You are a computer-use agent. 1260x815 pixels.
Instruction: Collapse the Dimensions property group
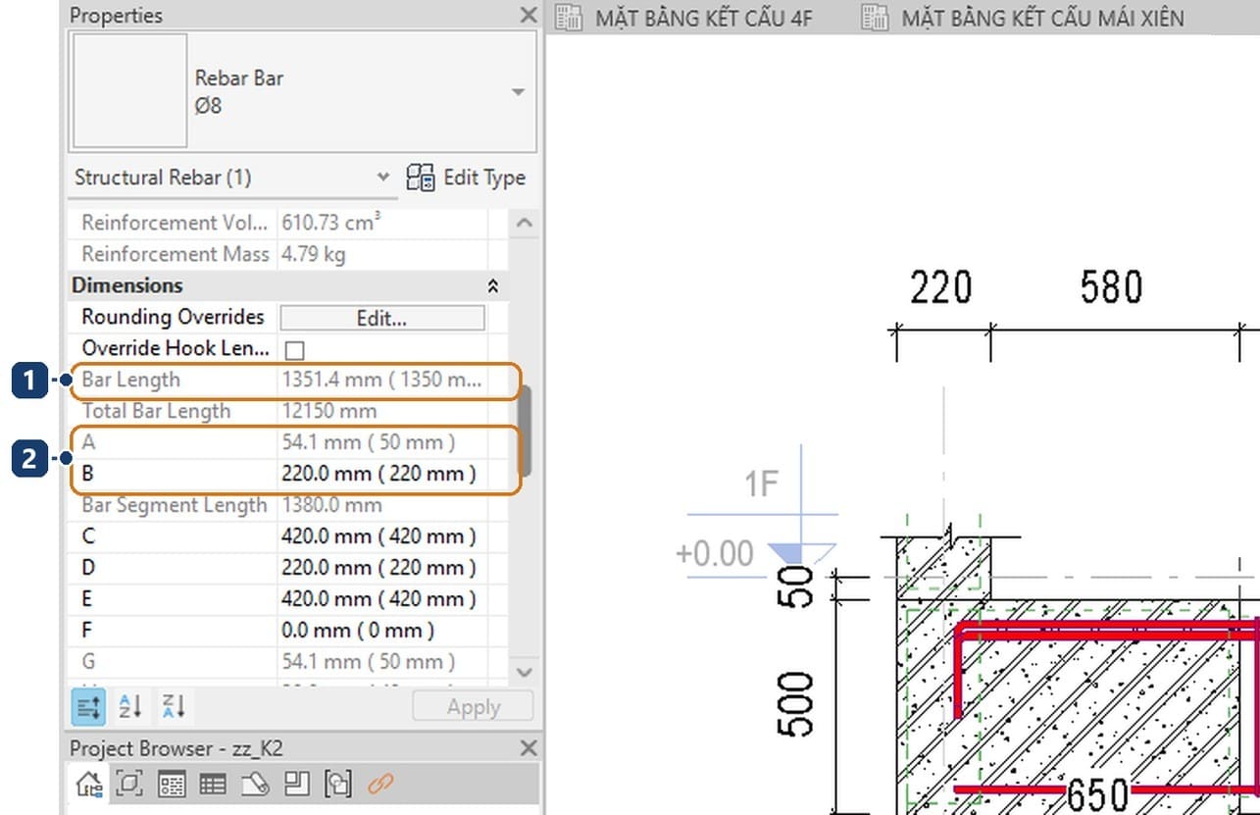click(493, 286)
